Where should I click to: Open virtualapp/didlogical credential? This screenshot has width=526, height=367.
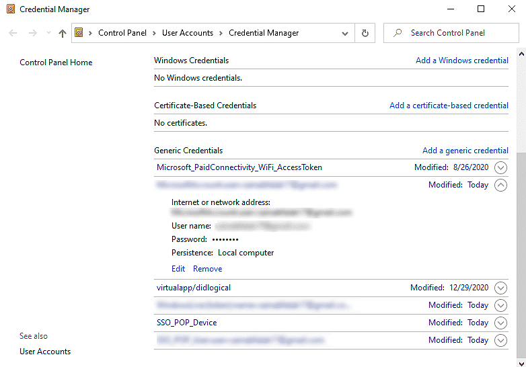(194, 288)
